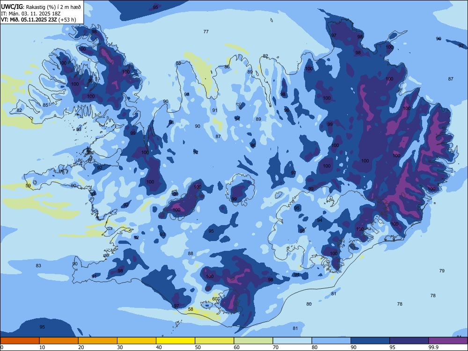Click the '59' value on the western peninsula
The height and width of the screenshot is (351, 468).
(28, 186)
